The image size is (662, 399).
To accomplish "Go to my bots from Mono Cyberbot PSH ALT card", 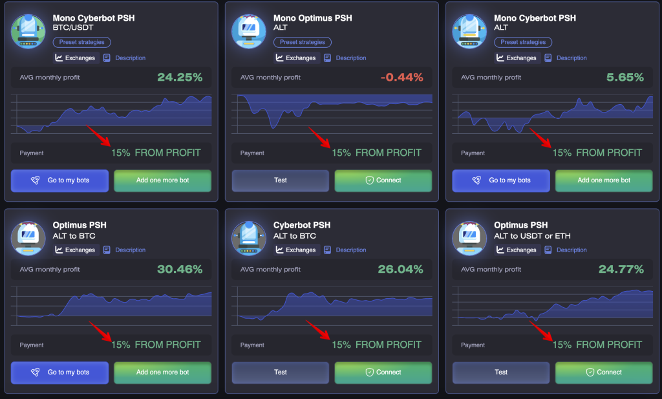I will click(501, 180).
